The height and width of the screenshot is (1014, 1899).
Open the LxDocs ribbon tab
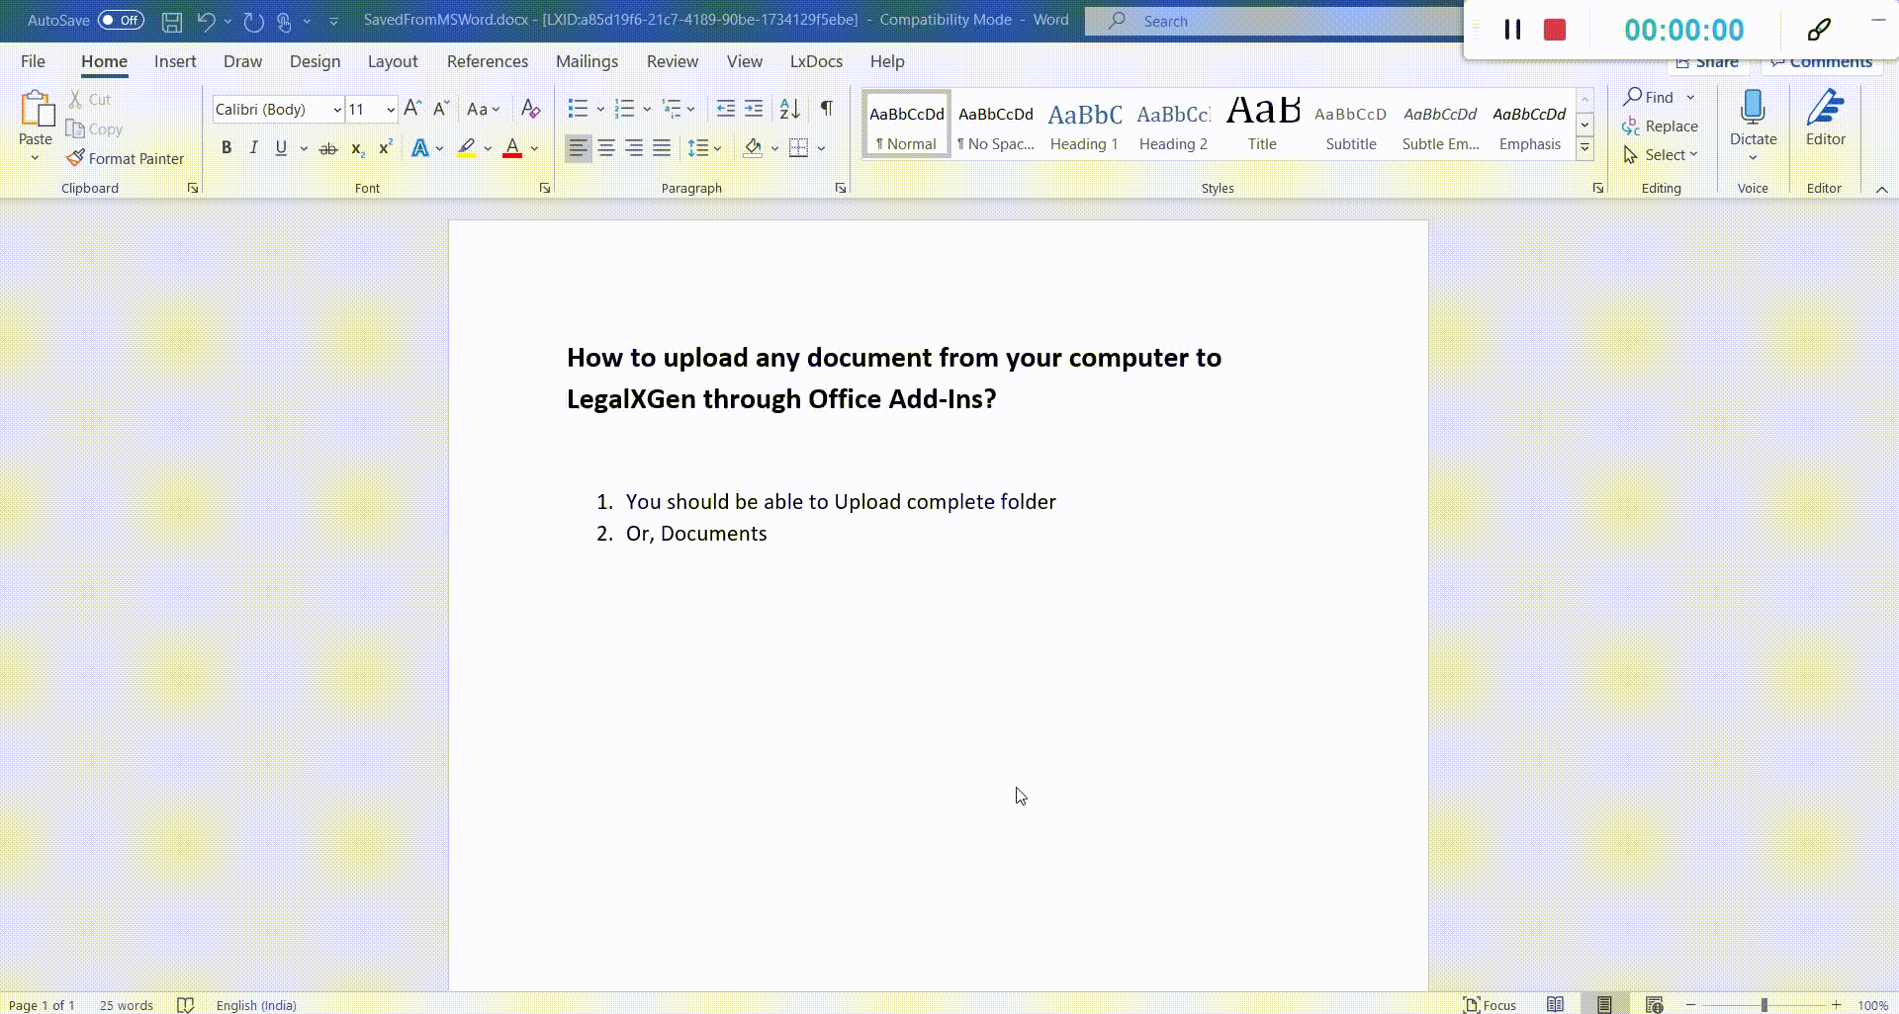816,61
